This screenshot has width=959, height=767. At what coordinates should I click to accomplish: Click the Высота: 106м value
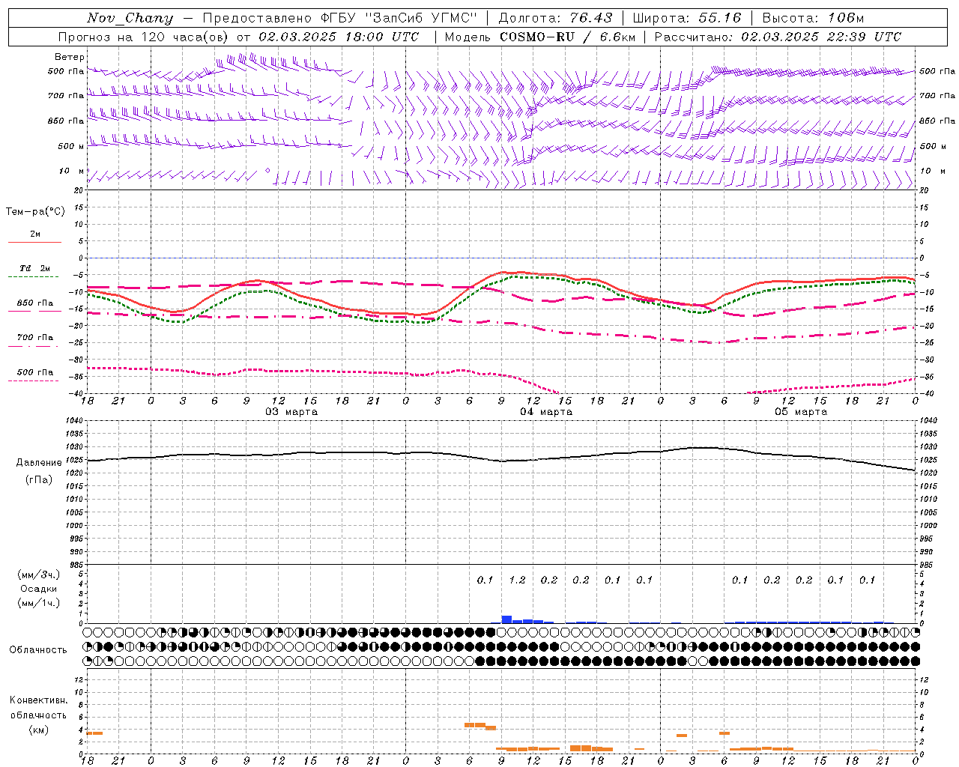tap(813, 18)
